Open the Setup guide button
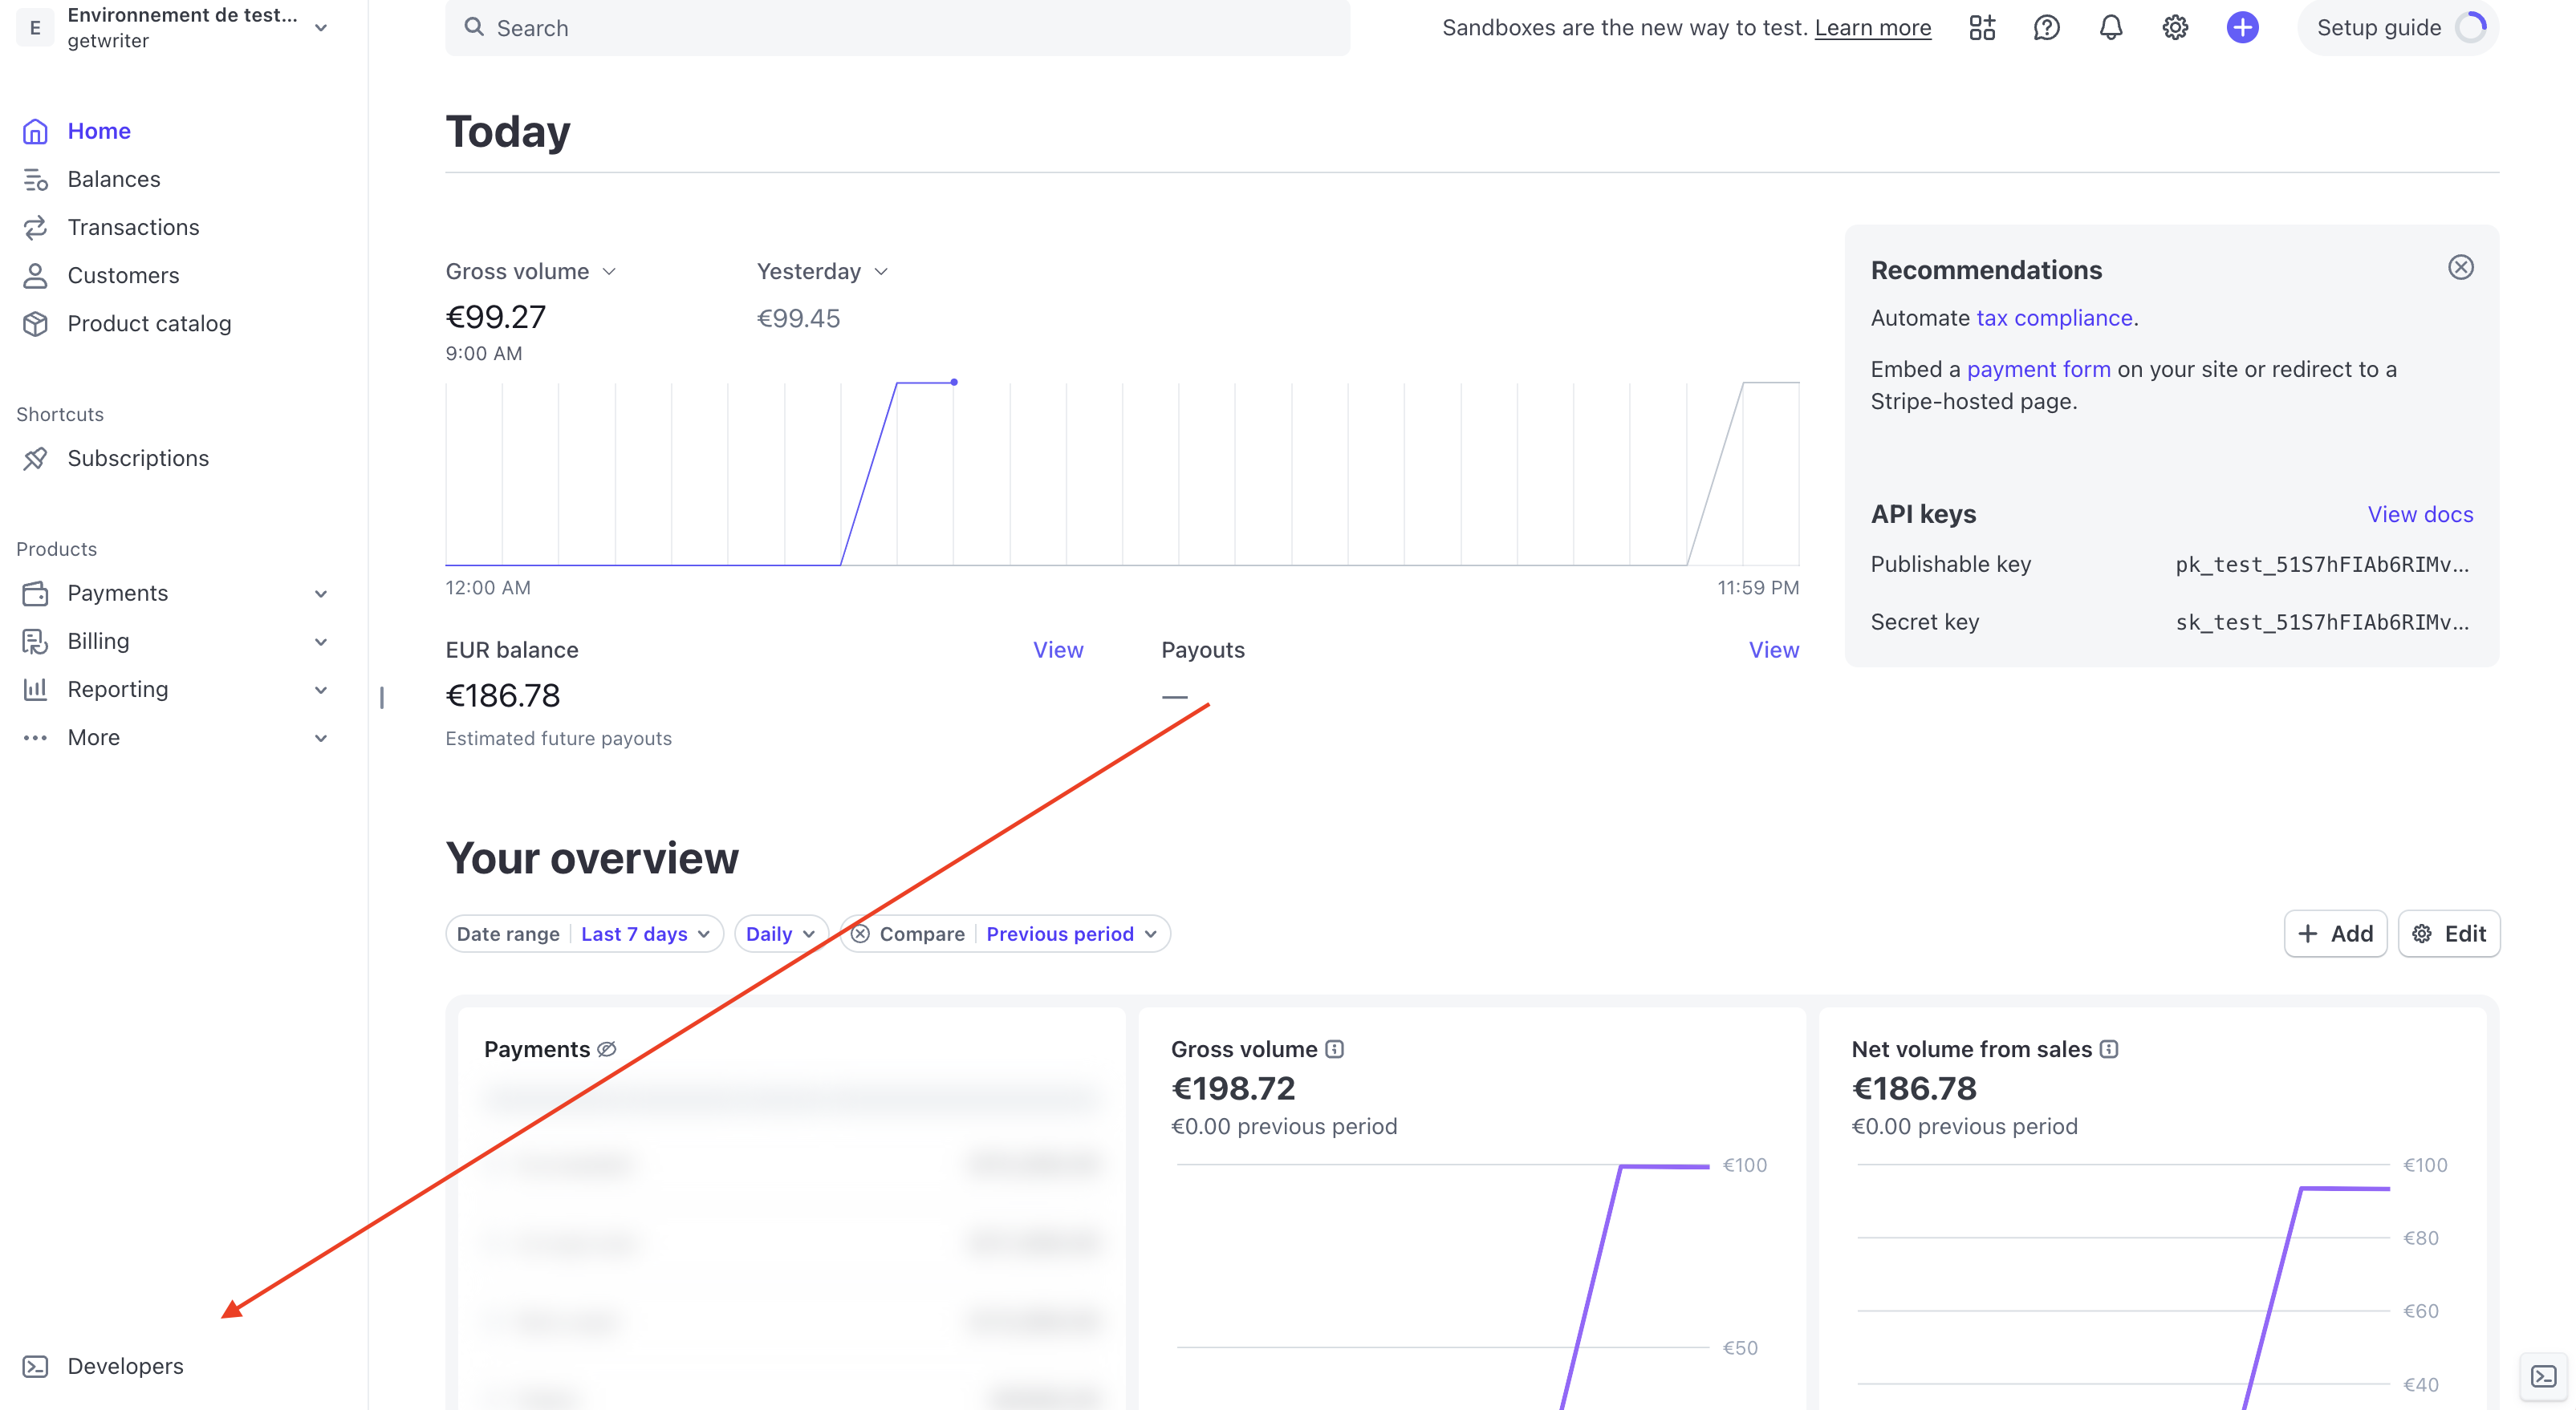 (x=2398, y=28)
